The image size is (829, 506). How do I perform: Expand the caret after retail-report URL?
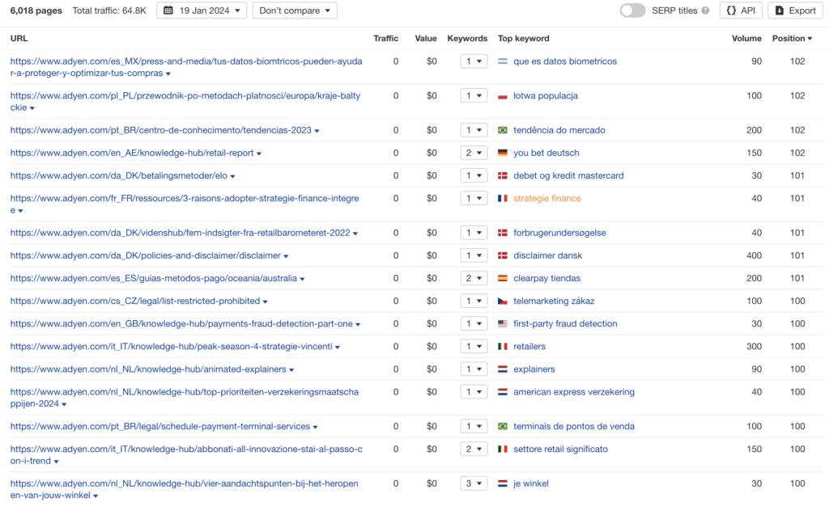pyautogui.click(x=259, y=154)
